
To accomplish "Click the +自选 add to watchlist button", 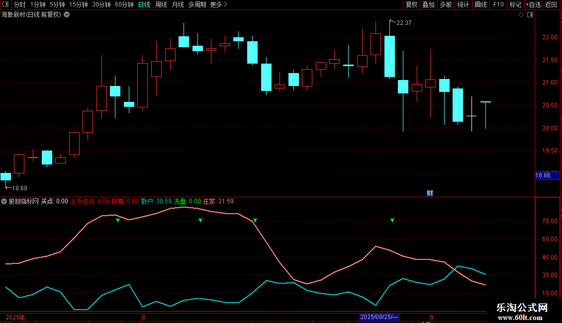I will (x=533, y=4).
